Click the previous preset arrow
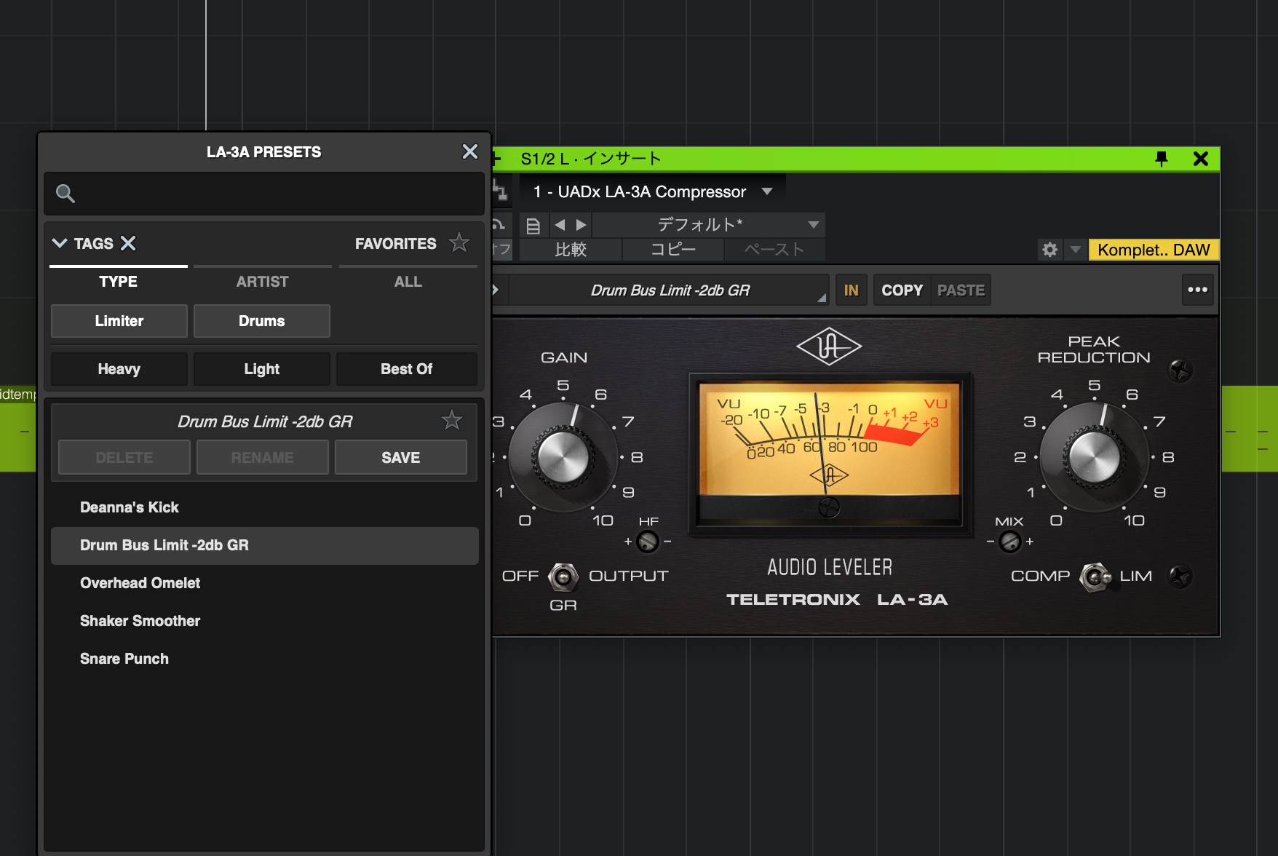The height and width of the screenshot is (856, 1278). 559,225
